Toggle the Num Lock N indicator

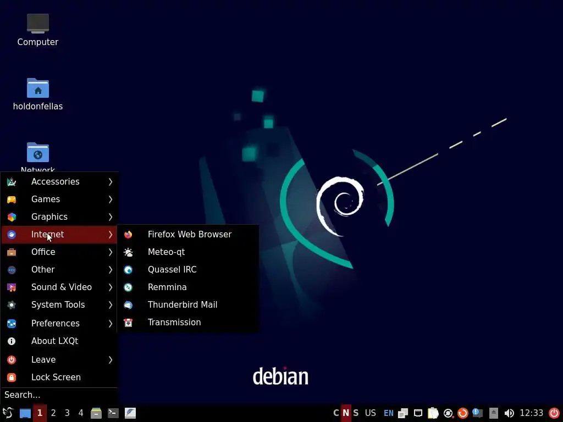346,413
